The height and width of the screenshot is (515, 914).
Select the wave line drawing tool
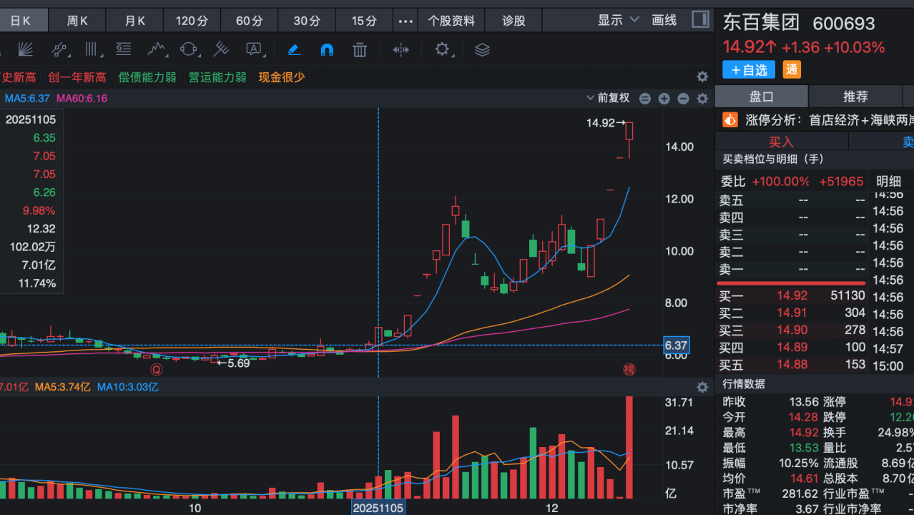(157, 49)
